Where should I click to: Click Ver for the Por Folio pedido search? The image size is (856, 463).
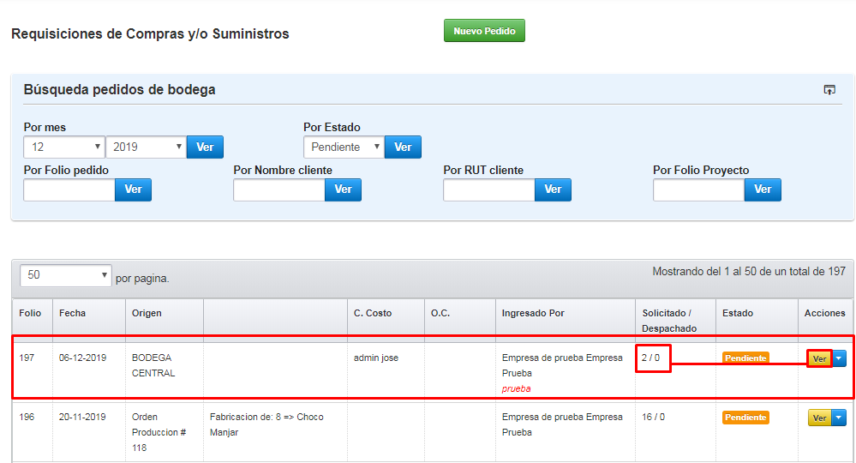[133, 189]
